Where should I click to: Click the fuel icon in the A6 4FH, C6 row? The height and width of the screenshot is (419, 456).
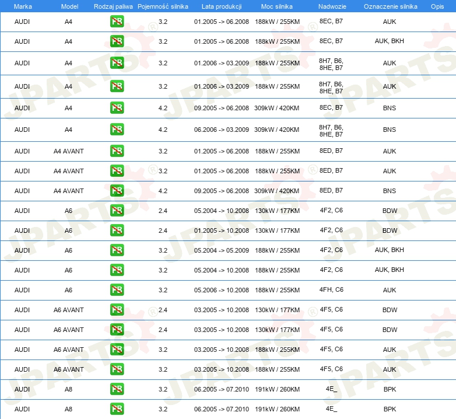click(117, 290)
